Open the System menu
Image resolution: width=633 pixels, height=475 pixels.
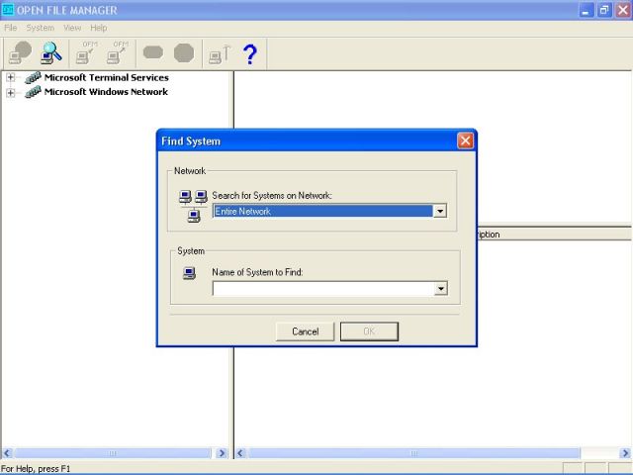tap(40, 28)
